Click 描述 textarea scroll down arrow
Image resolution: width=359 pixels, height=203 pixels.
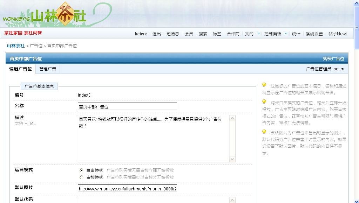point(232,159)
